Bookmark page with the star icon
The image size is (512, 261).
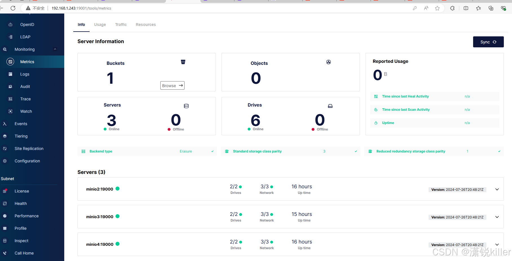pyautogui.click(x=437, y=8)
